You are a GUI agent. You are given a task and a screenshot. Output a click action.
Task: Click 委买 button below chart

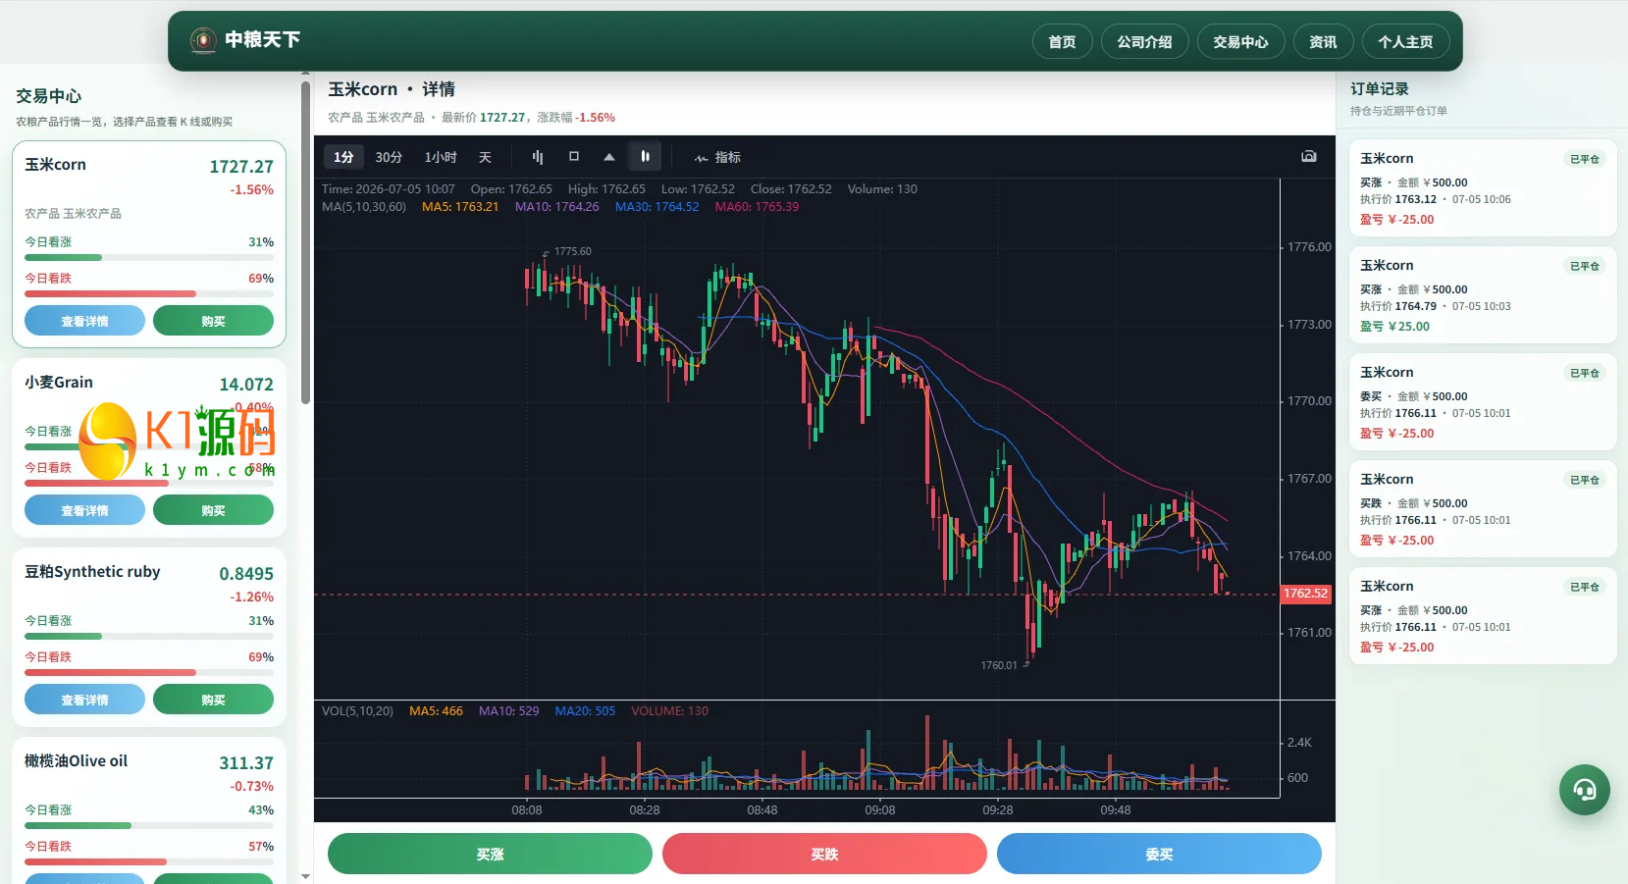point(1159,854)
